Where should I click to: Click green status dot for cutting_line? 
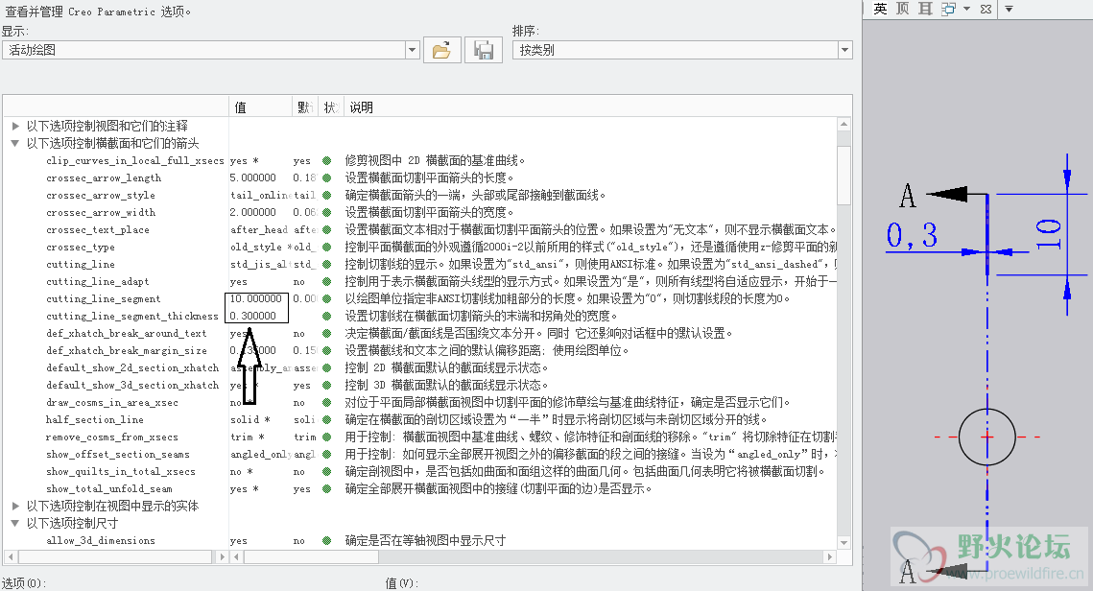(x=326, y=264)
